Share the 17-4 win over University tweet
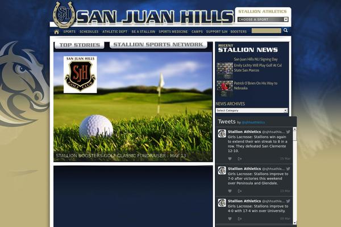The height and width of the screenshot is (227, 341). coord(240,218)
